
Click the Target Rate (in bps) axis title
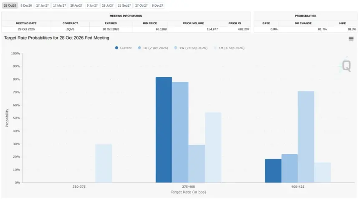pyautogui.click(x=188, y=192)
